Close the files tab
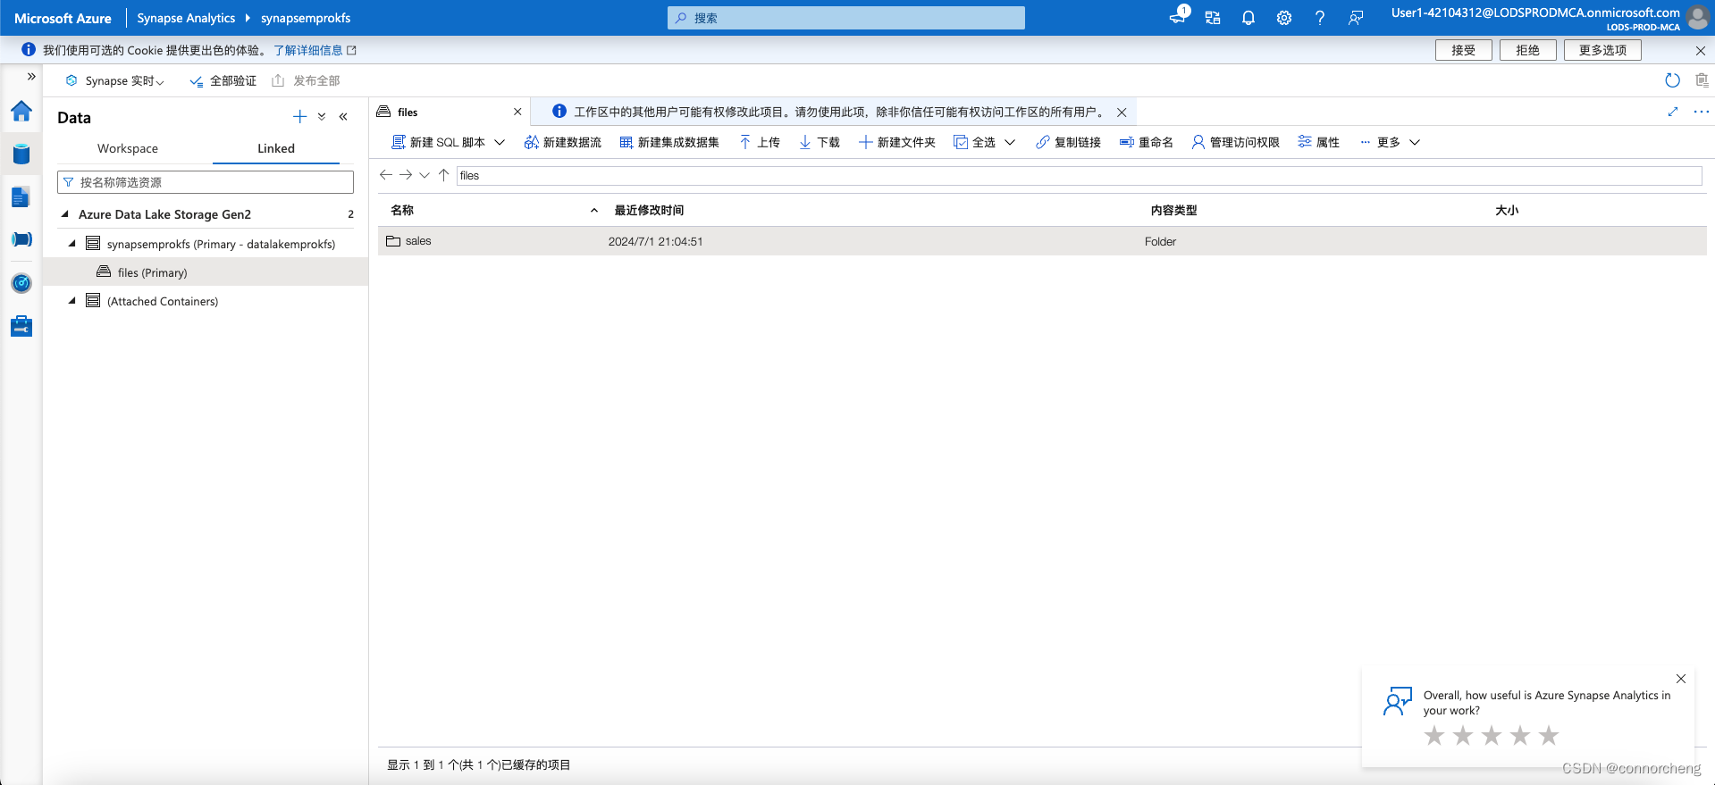1715x785 pixels. tap(517, 112)
